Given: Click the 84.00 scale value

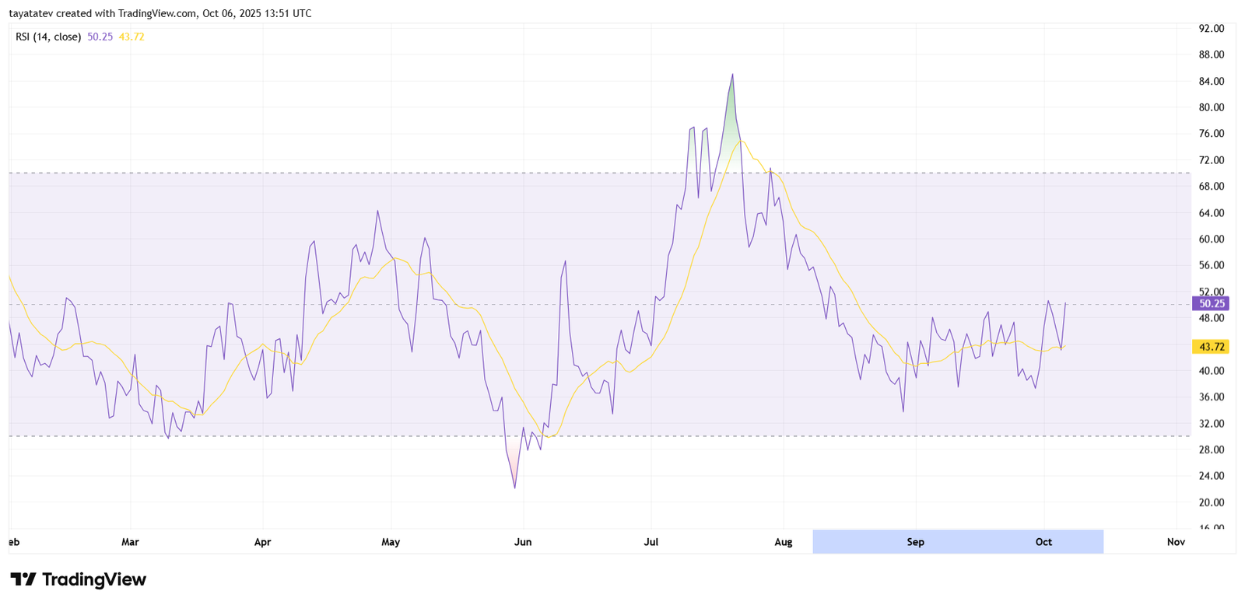Looking at the screenshot, I should tap(1212, 81).
